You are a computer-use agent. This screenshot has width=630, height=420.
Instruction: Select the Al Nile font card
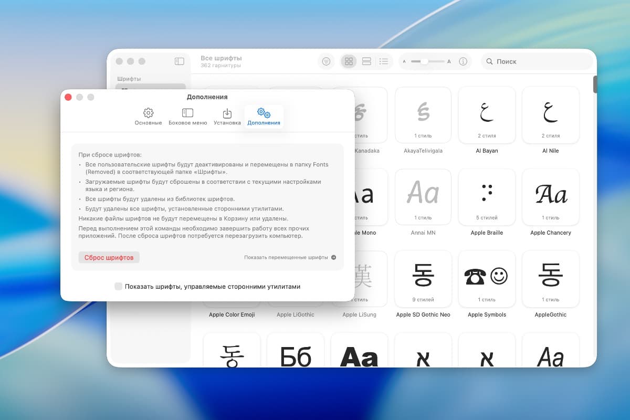click(551, 115)
